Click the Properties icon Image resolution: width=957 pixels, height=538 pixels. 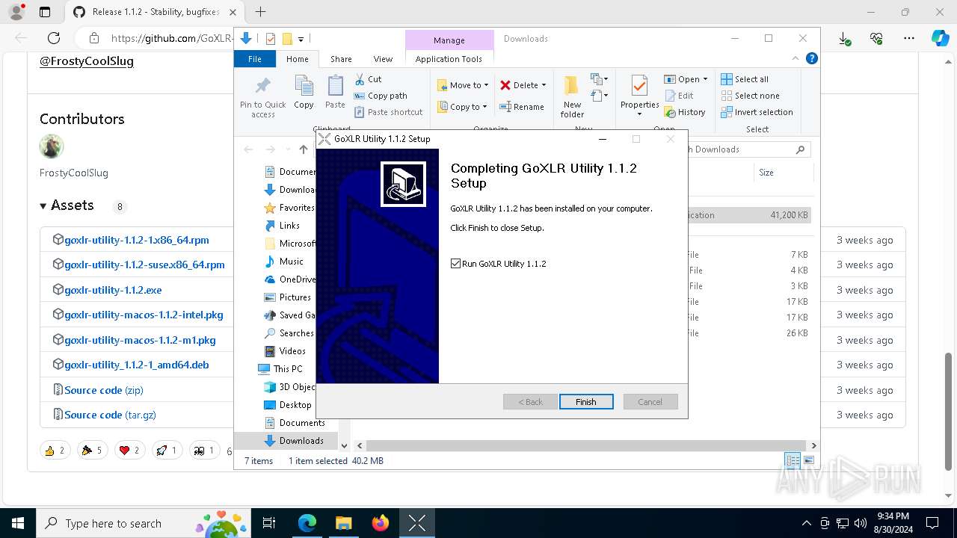coord(639,86)
